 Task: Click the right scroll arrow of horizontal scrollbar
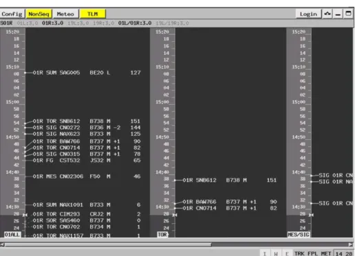pyautogui.click(x=351, y=244)
